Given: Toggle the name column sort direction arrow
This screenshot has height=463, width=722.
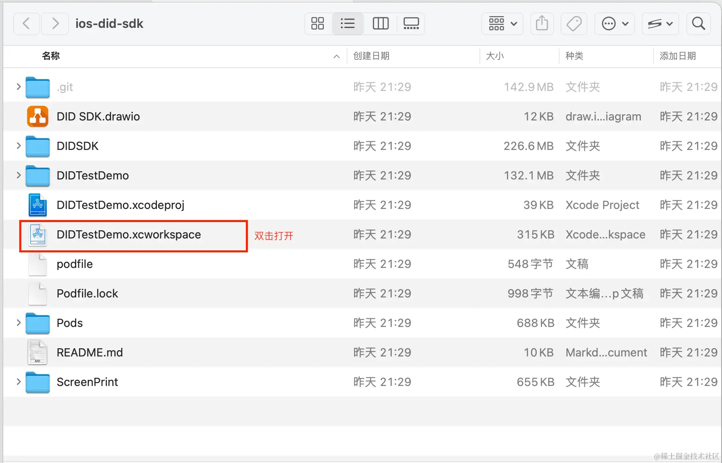Looking at the screenshot, I should (337, 57).
